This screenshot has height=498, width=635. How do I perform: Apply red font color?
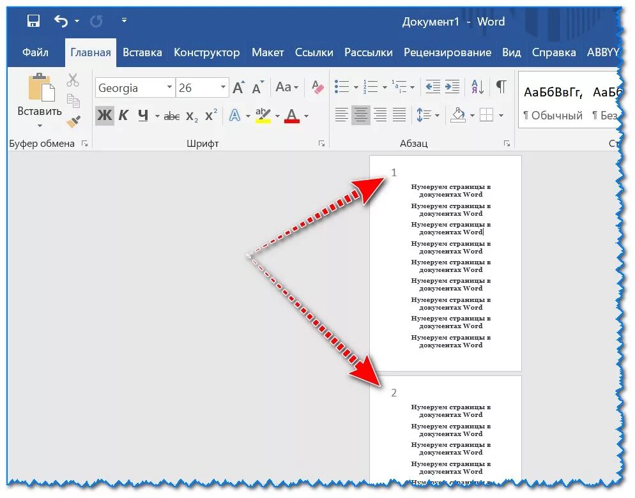pyautogui.click(x=292, y=116)
